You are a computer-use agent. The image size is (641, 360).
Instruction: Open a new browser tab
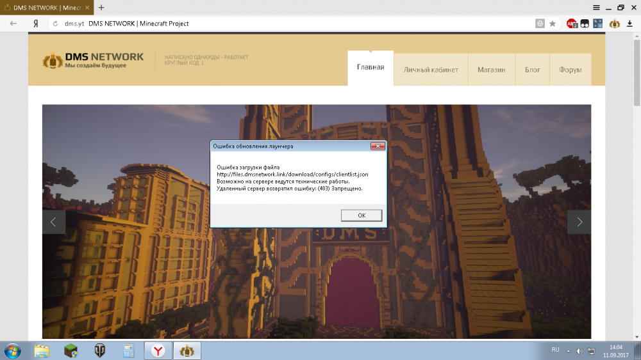click(101, 7)
